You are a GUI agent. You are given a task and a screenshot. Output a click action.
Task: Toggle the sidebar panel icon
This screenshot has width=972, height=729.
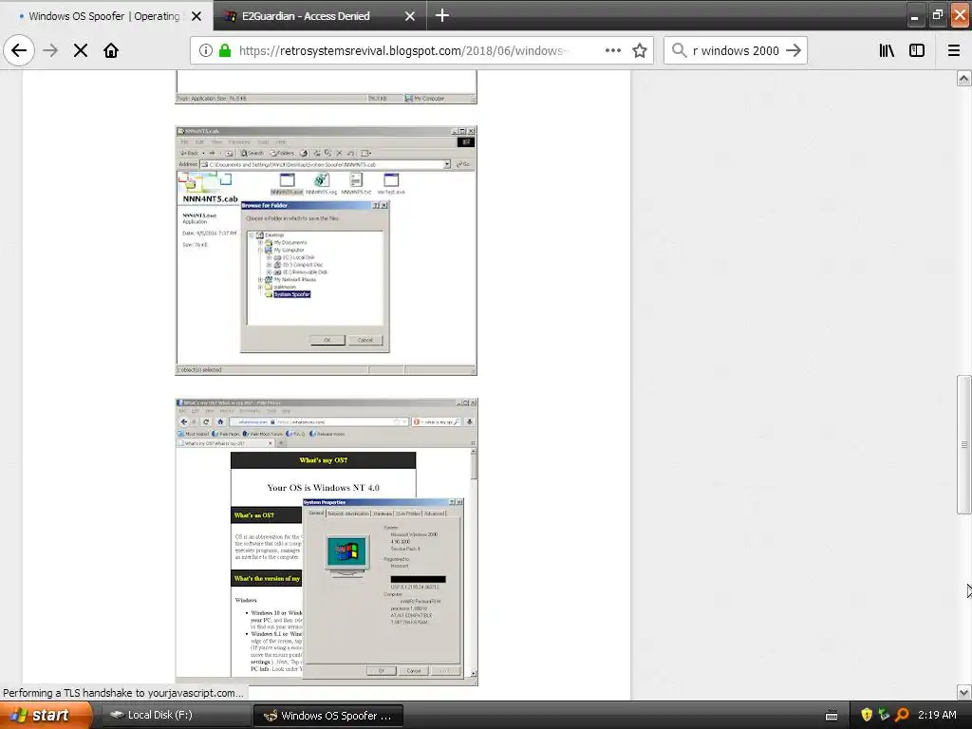coord(917,50)
